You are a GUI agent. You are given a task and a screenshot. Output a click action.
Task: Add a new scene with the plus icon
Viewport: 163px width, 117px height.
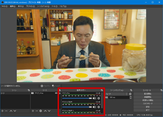coord(2,111)
